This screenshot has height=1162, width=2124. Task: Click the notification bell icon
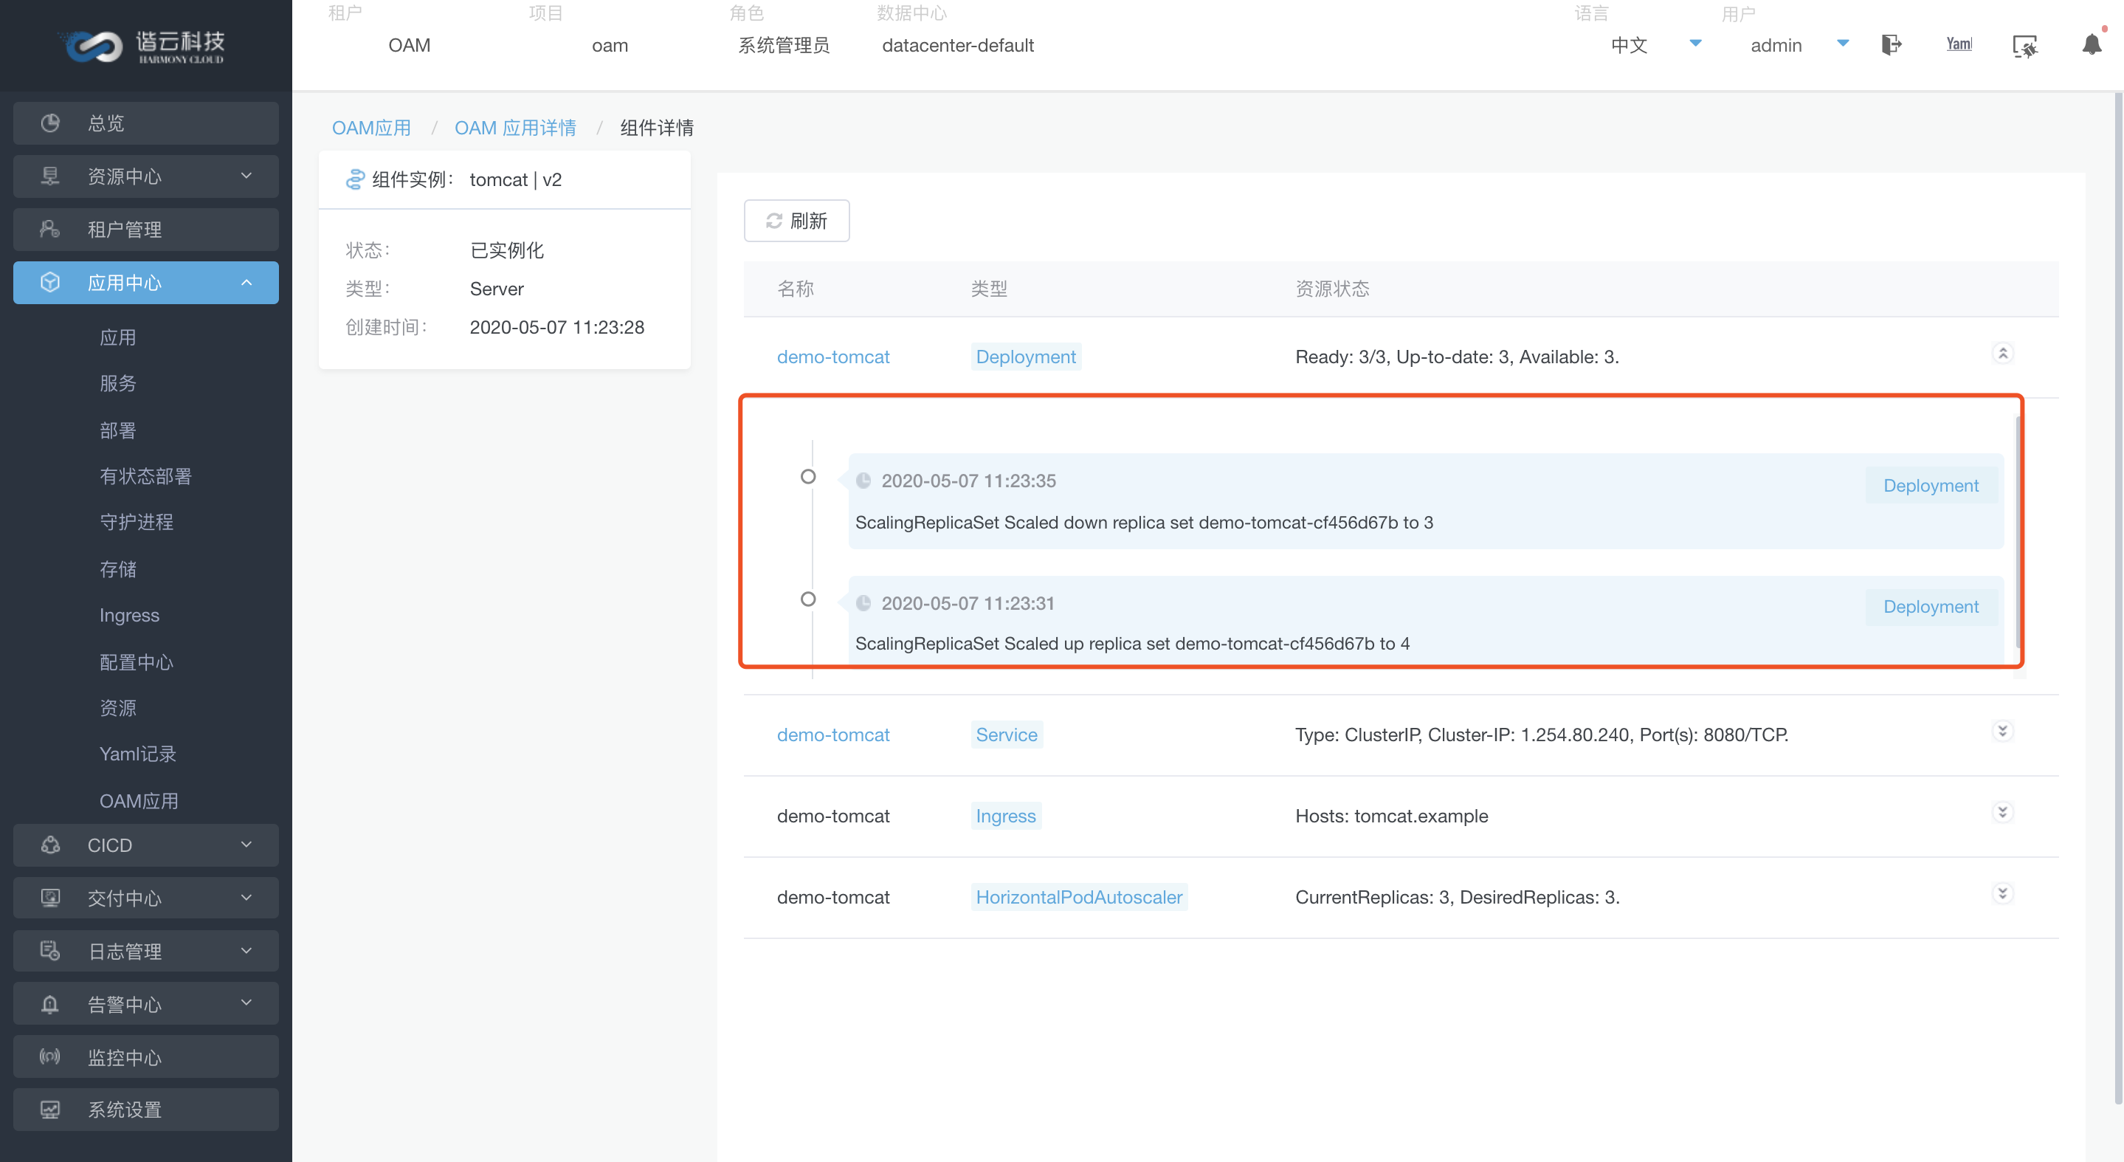coord(2091,44)
